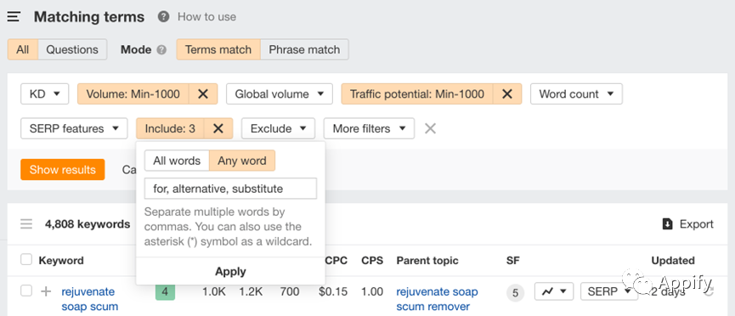Switch to the Questions tab
The height and width of the screenshot is (316, 735).
click(x=72, y=50)
